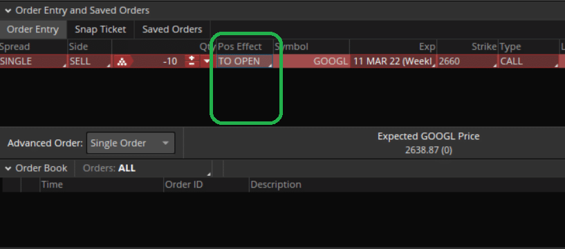The image size is (565, 249).
Task: Click the GOOGL symbol cell
Action: point(311,61)
